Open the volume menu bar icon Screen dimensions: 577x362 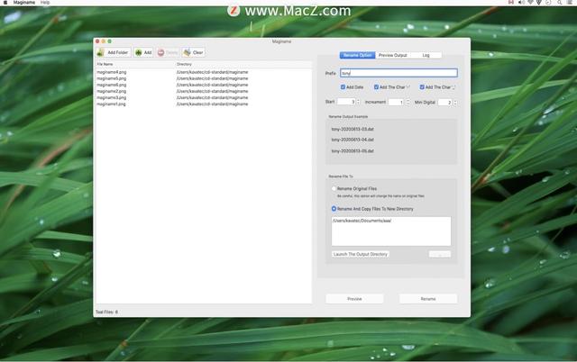point(521,3)
